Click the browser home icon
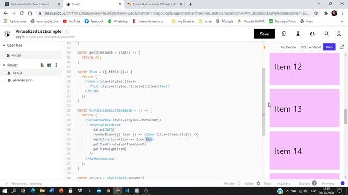The width and height of the screenshot is (348, 195). click(x=30, y=13)
